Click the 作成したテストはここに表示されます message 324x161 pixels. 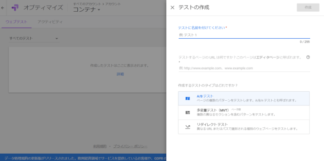[x=120, y=66]
